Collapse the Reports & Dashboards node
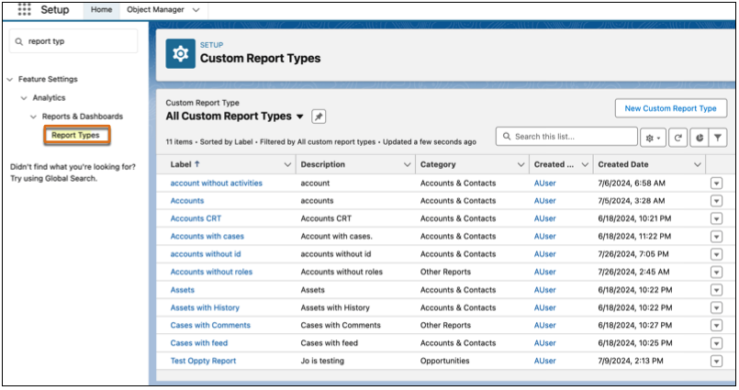Screen dimensions: 739x390 pyautogui.click(x=33, y=117)
